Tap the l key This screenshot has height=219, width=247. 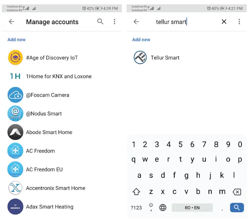tap(234, 175)
